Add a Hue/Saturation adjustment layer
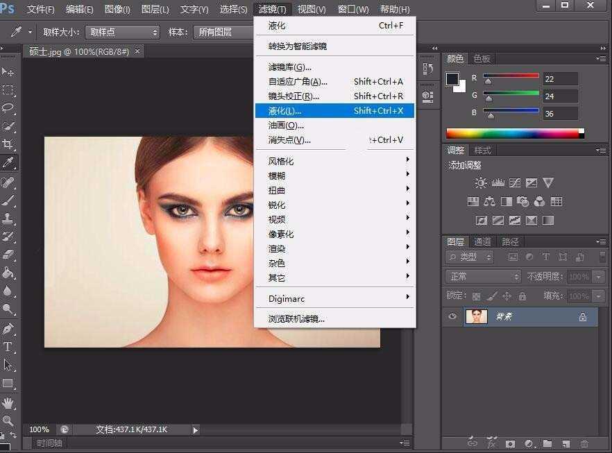This screenshot has width=612, height=453. tap(474, 201)
